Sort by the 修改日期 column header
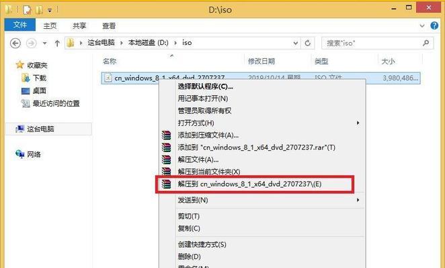Image resolution: width=445 pixels, height=268 pixels. [261, 61]
